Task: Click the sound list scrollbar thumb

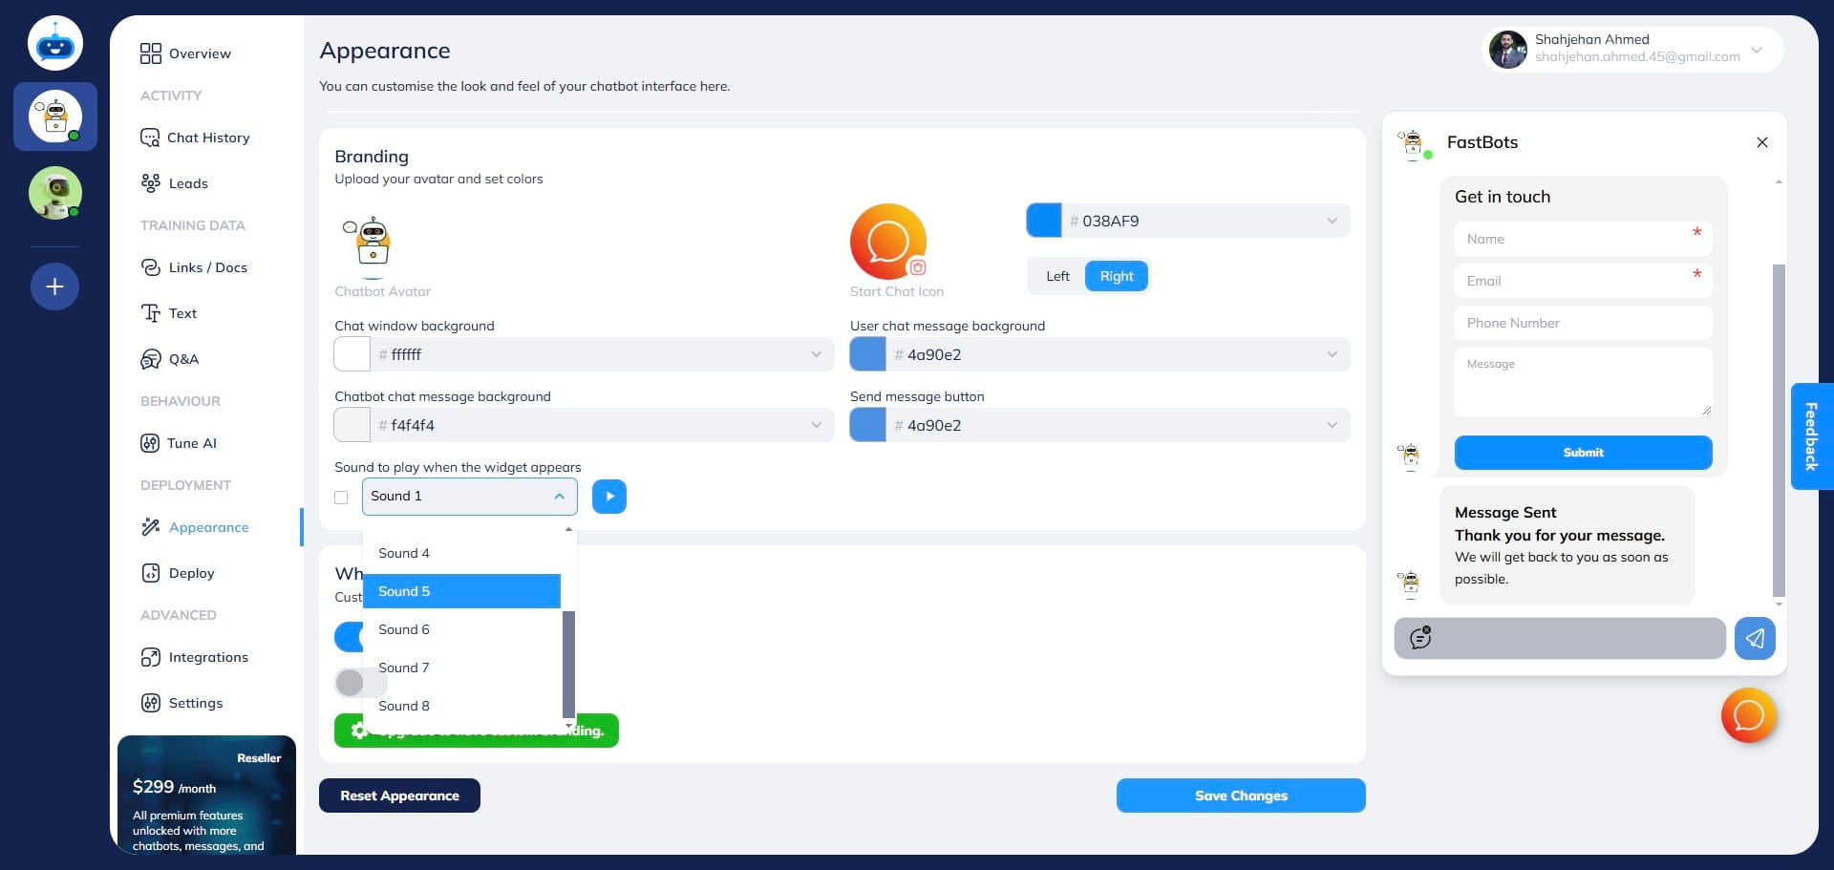Action: 568,664
